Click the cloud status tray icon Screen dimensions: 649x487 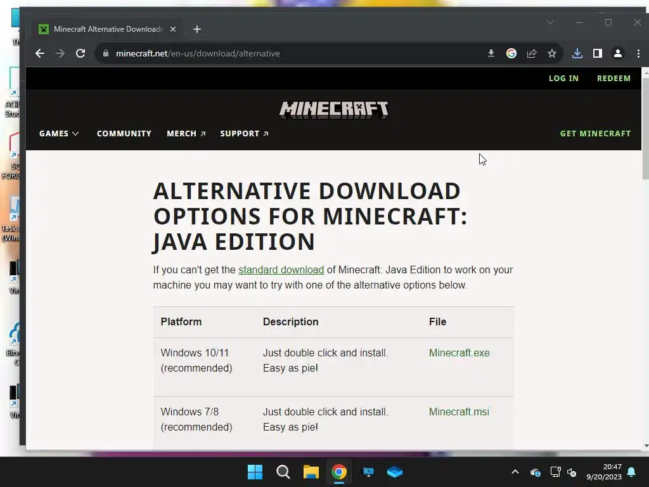pos(535,472)
